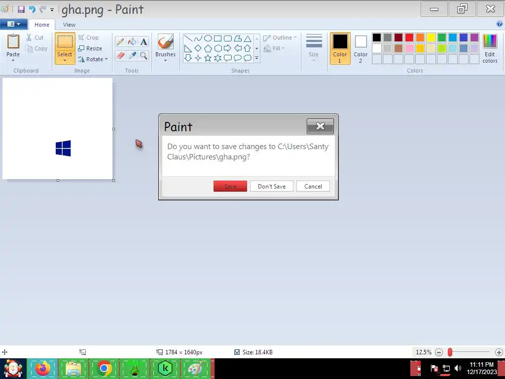Pick the Right triangle shape
The height and width of the screenshot is (379, 505).
pos(188,48)
